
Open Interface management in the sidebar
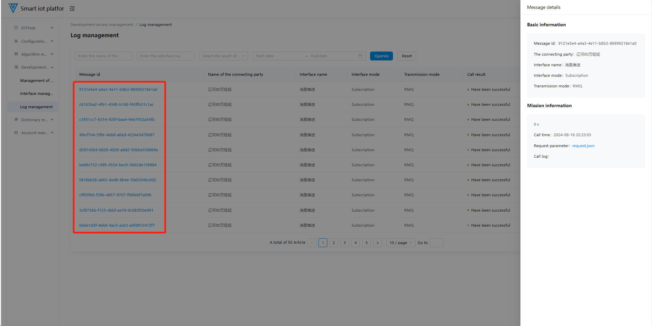coord(37,94)
